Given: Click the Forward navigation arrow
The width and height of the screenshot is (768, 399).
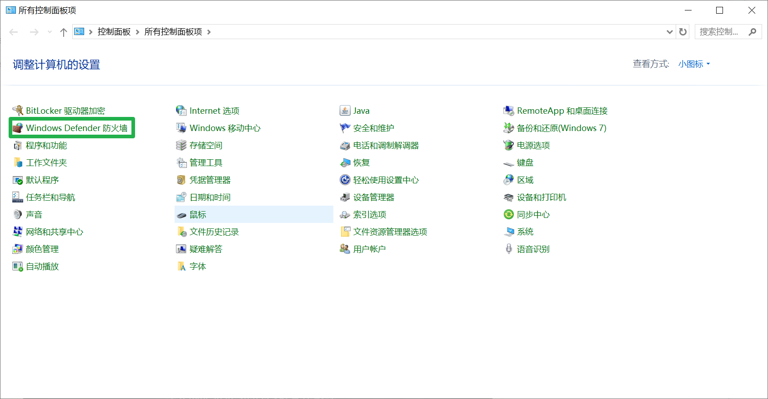Looking at the screenshot, I should [34, 32].
